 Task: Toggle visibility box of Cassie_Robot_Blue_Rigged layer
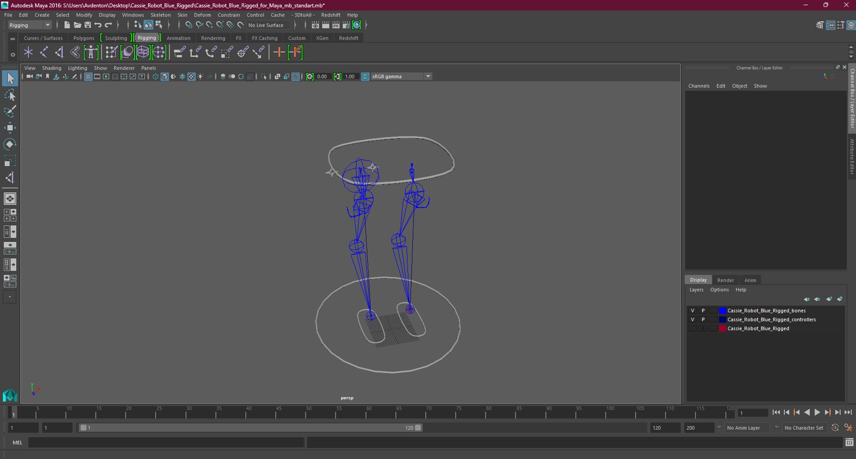coord(692,329)
